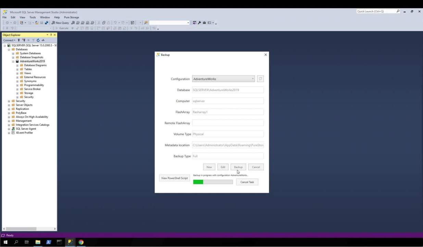Open the Tools menu

(33, 17)
